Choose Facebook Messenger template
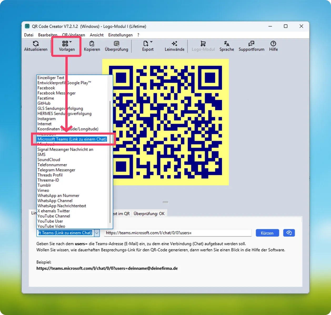Viewport: 331px width, 315px height. pyautogui.click(x=56, y=93)
